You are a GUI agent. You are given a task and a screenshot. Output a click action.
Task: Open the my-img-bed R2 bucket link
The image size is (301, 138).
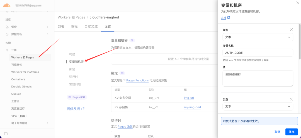[x=192, y=107]
